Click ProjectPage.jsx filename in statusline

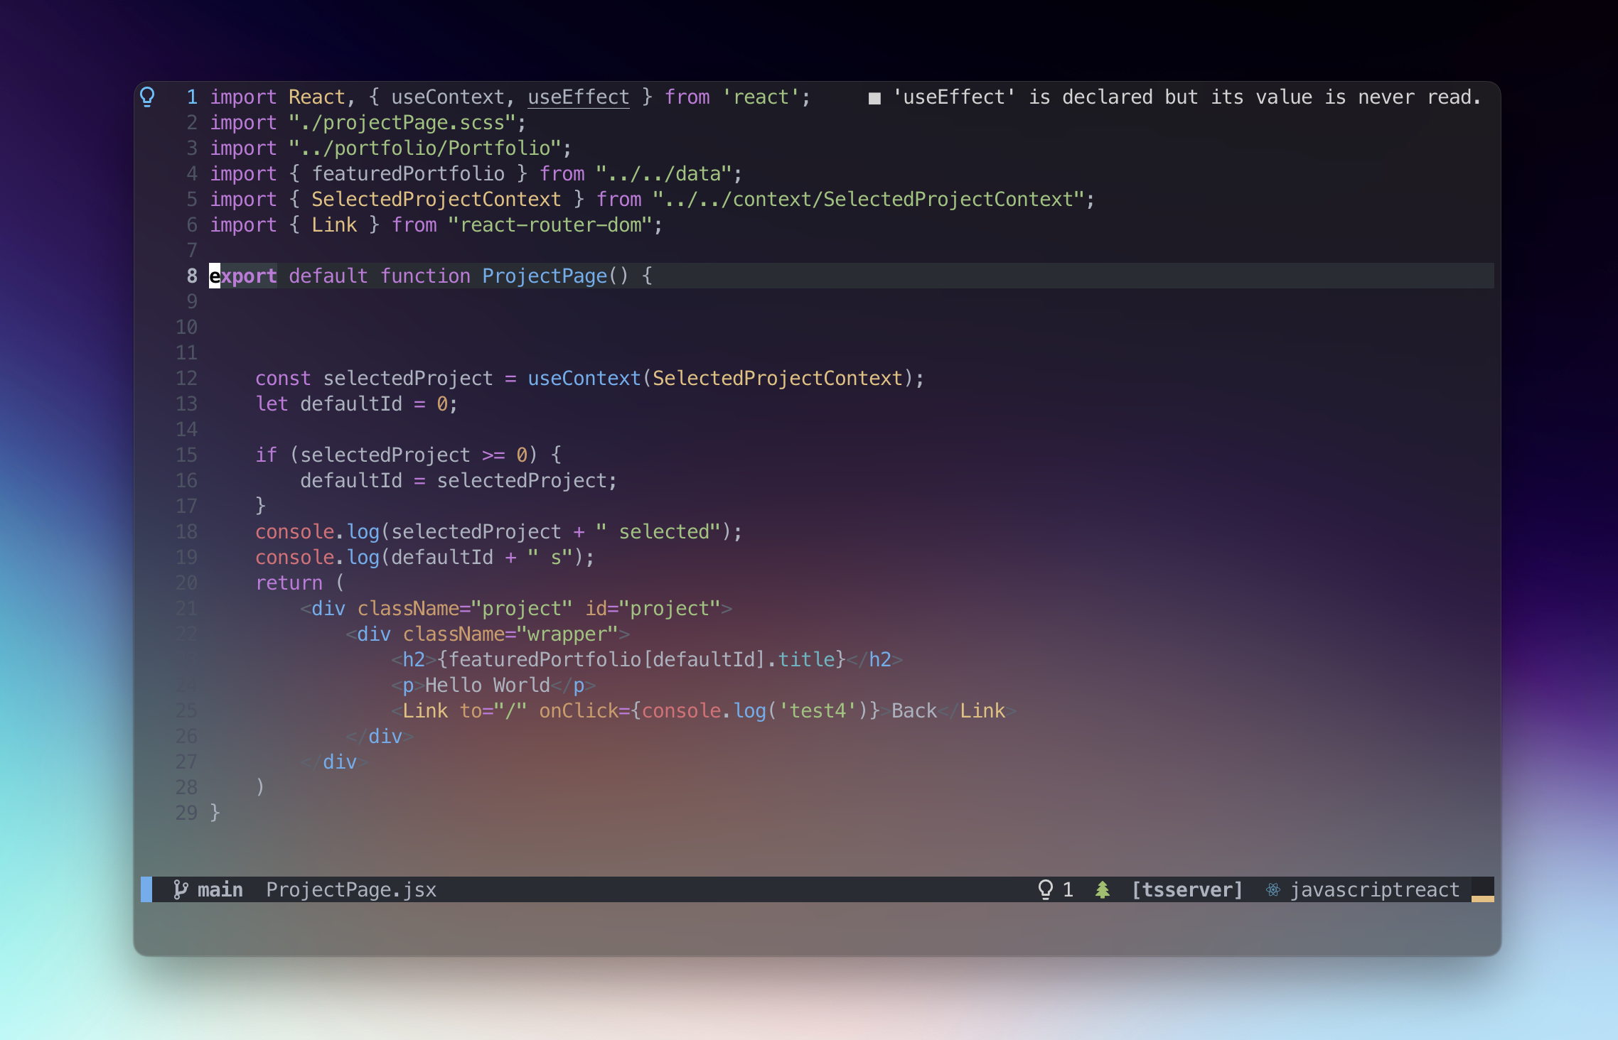click(351, 889)
